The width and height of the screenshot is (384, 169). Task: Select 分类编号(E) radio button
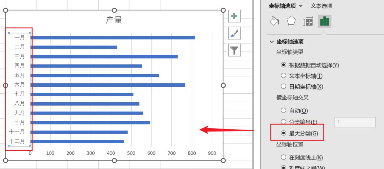[x=283, y=122]
